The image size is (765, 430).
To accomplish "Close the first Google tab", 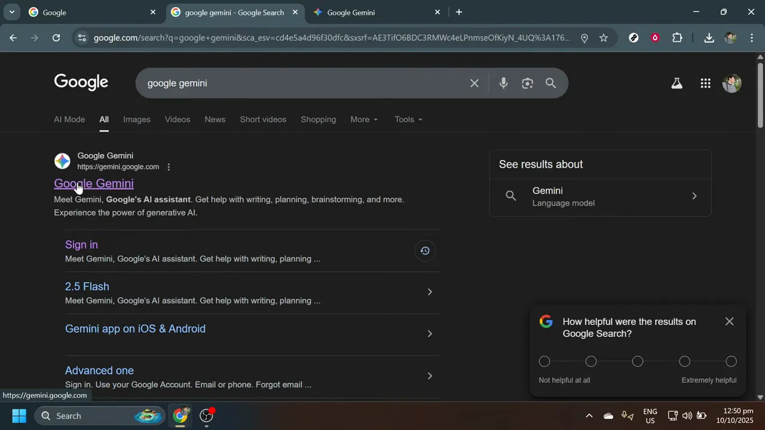I will pyautogui.click(x=153, y=12).
